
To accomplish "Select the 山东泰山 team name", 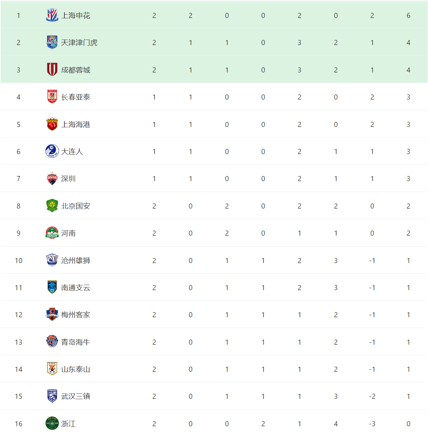I will (x=76, y=369).
